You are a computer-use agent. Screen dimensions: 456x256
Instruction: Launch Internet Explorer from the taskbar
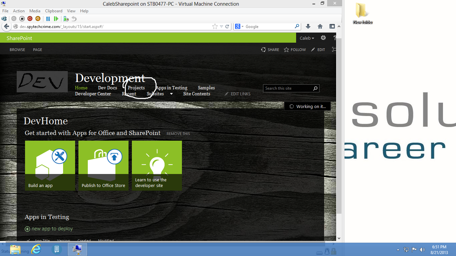point(36,249)
